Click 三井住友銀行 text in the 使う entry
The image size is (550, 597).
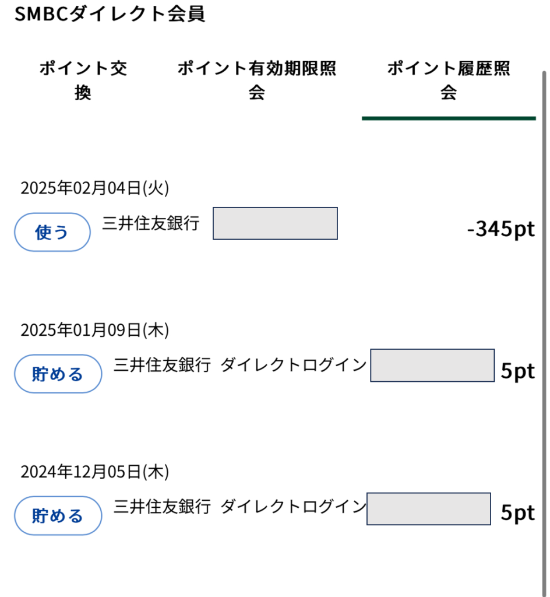[151, 223]
